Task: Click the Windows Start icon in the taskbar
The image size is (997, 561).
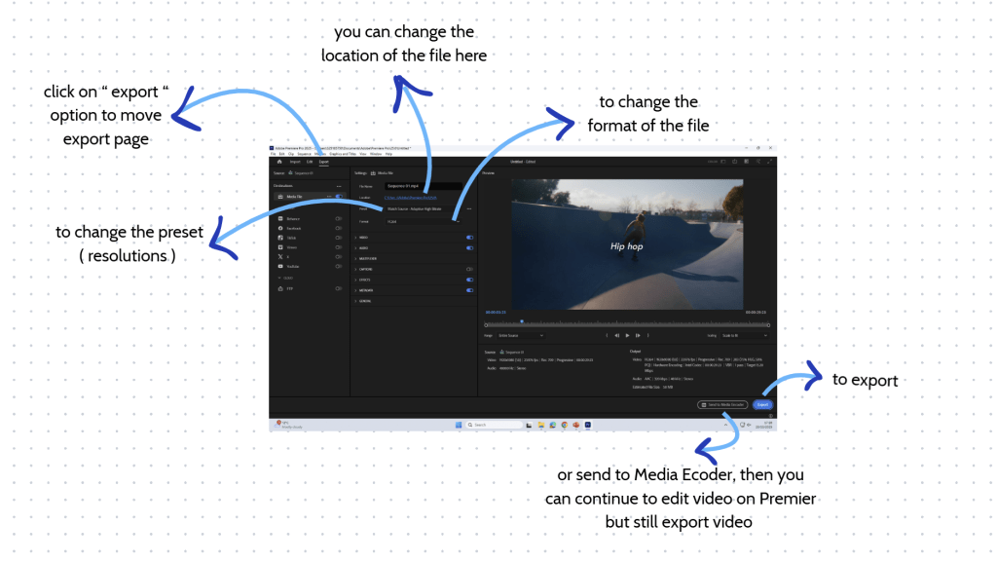Action: pos(458,425)
